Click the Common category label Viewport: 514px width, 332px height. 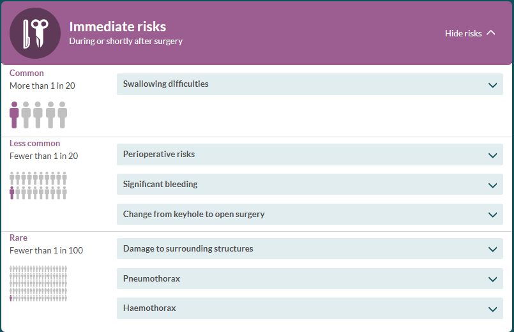click(27, 73)
